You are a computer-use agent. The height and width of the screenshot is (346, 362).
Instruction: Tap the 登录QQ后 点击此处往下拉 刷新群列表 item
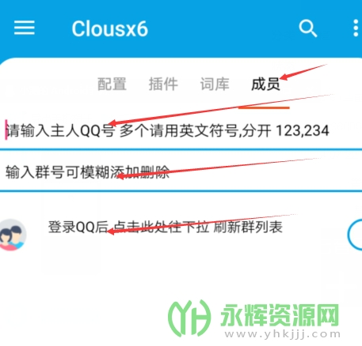(166, 227)
